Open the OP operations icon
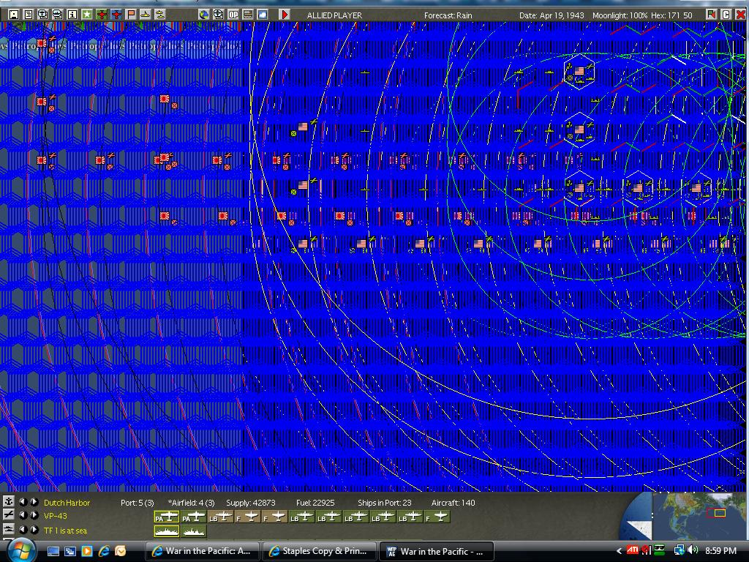The height and width of the screenshot is (562, 749). coord(233,15)
